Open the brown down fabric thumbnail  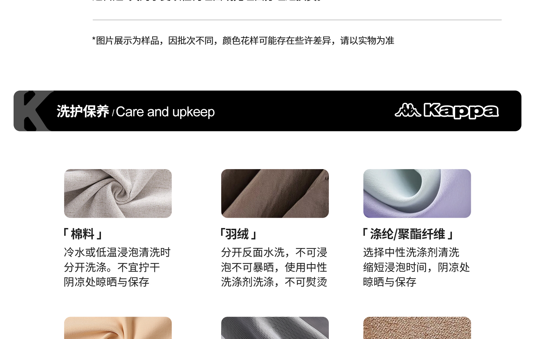275,193
